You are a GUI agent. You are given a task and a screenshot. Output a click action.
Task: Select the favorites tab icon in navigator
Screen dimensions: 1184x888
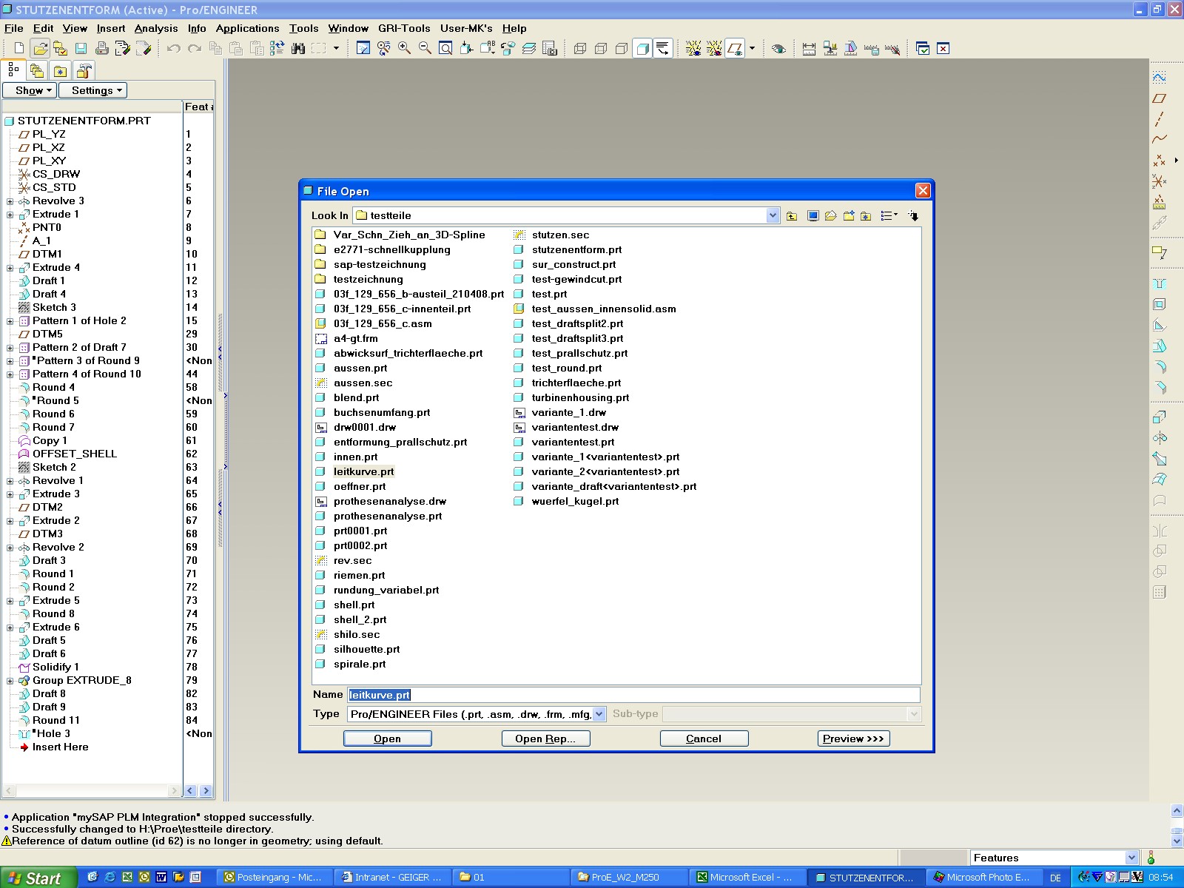(x=61, y=70)
